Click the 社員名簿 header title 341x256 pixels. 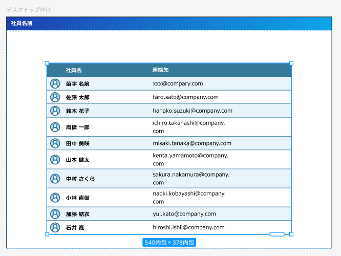22,23
